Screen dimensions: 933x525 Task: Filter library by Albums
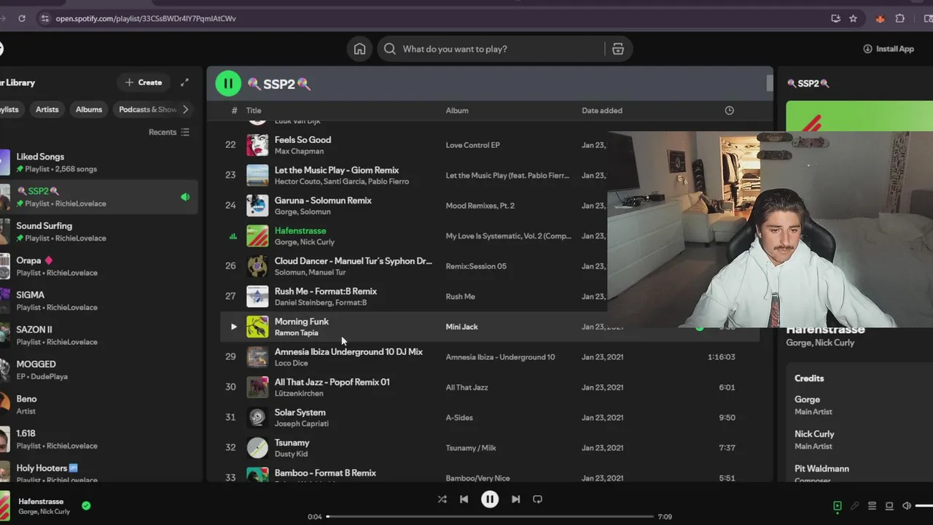89,109
